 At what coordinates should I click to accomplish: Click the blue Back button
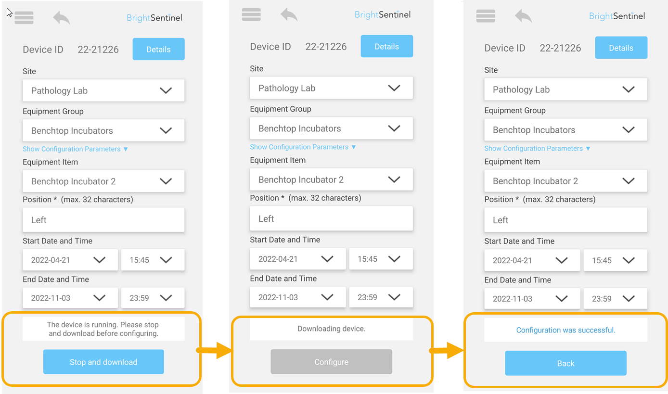tap(565, 363)
